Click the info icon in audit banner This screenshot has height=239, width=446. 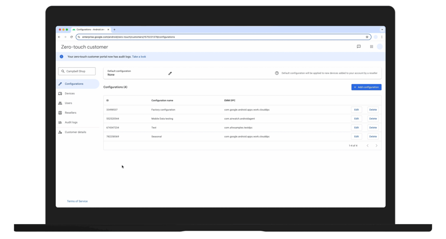[x=61, y=57]
